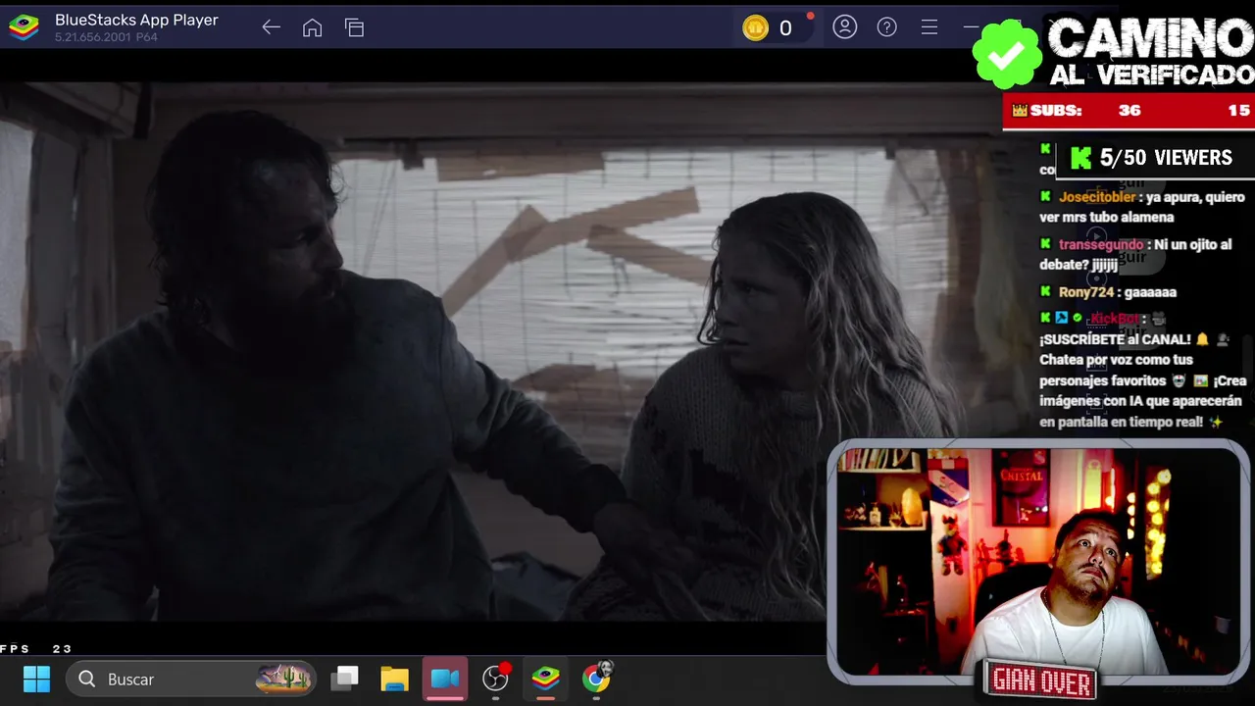Click the cactus search highlight image
Image resolution: width=1255 pixels, height=706 pixels.
tap(284, 678)
